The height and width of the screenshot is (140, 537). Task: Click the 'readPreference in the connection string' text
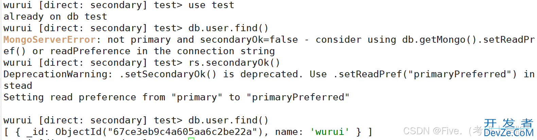tap(162, 51)
